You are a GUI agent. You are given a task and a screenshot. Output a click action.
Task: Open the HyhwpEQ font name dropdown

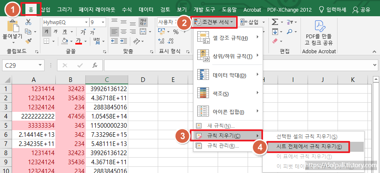pos(86,22)
